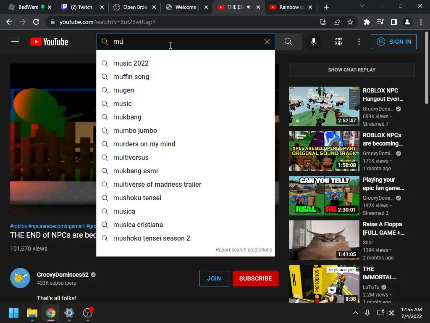Click the JOIN channel button
The width and height of the screenshot is (430, 323).
(214, 278)
